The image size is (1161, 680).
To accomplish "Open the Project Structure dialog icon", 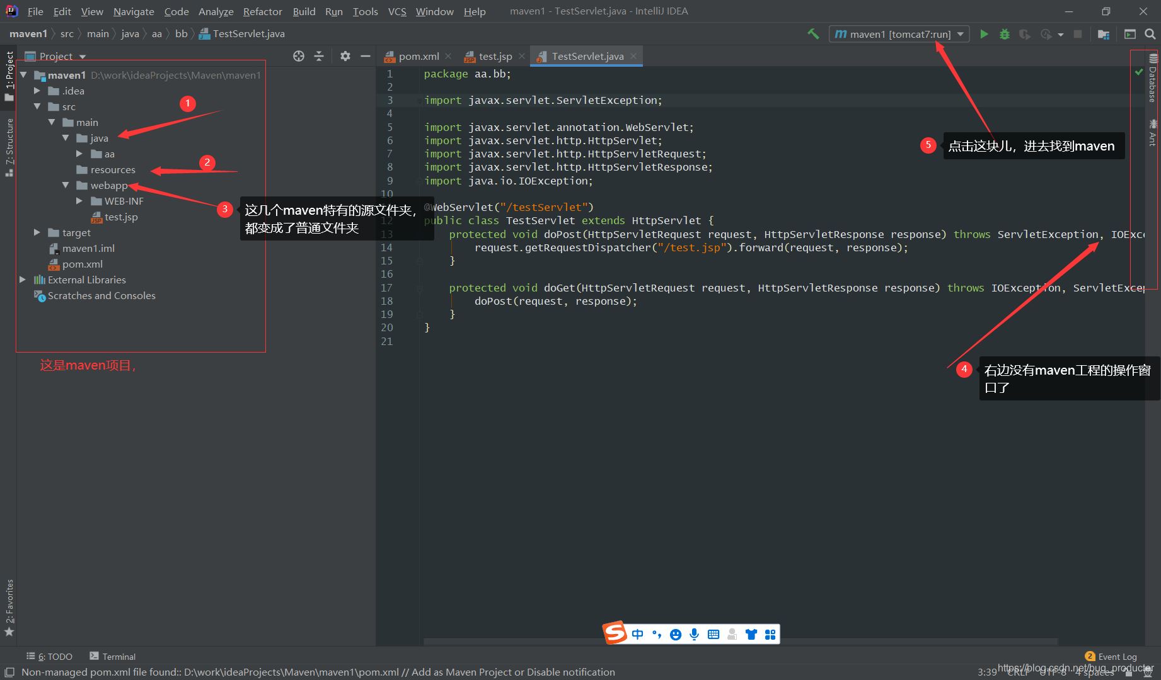I will tap(1103, 34).
